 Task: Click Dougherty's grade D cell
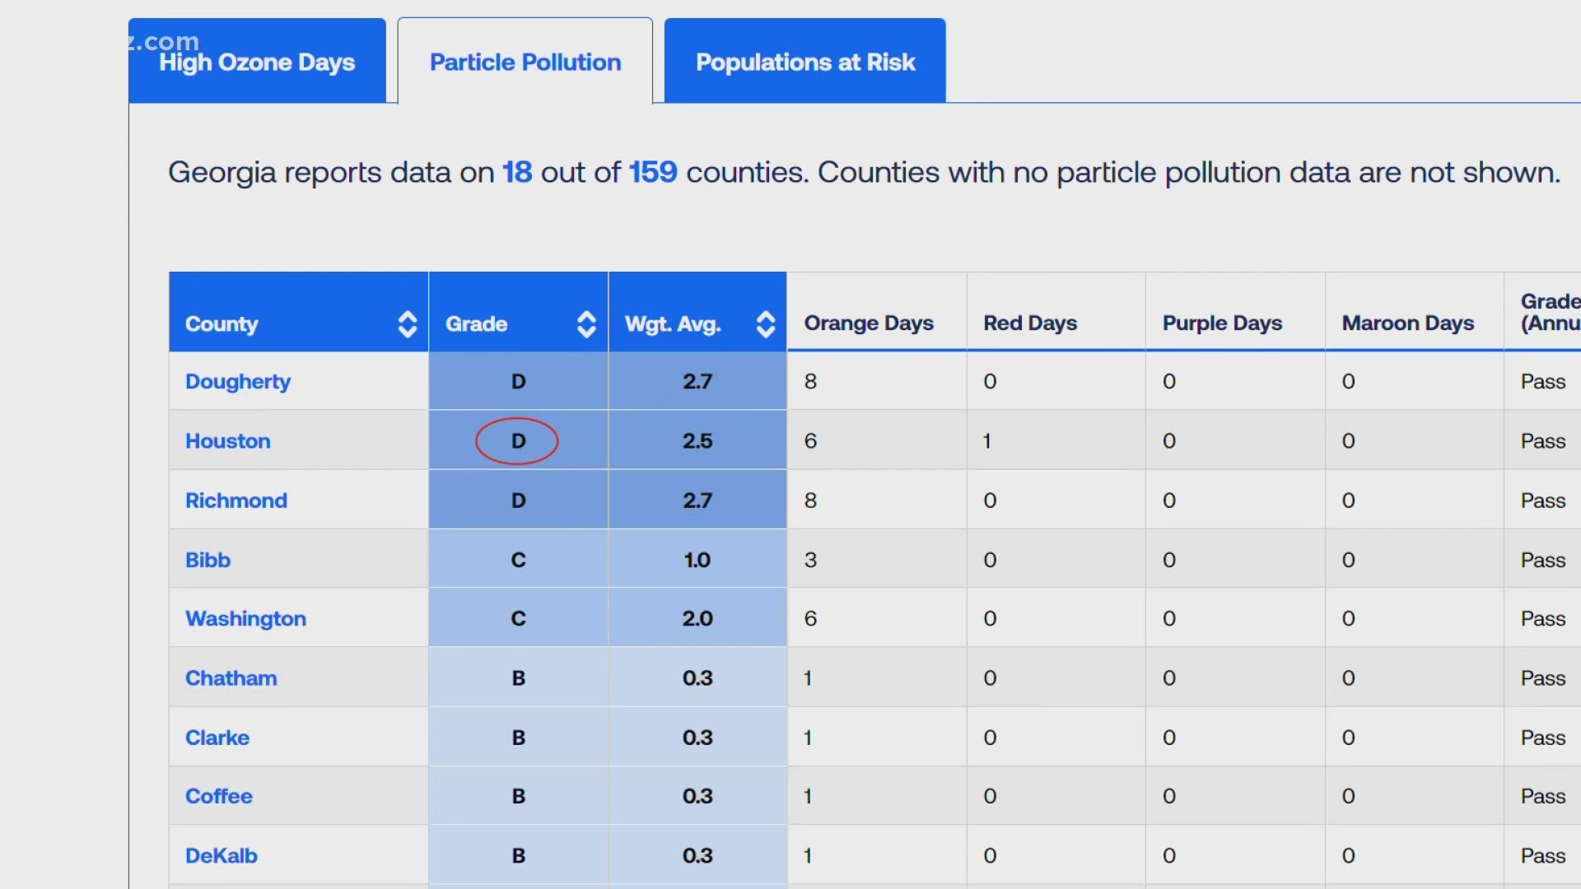pyautogui.click(x=518, y=381)
